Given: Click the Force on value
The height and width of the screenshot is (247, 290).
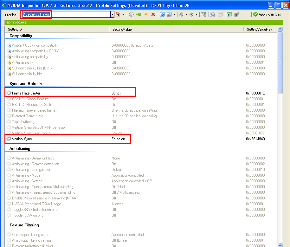Looking at the screenshot, I should click(118, 139).
